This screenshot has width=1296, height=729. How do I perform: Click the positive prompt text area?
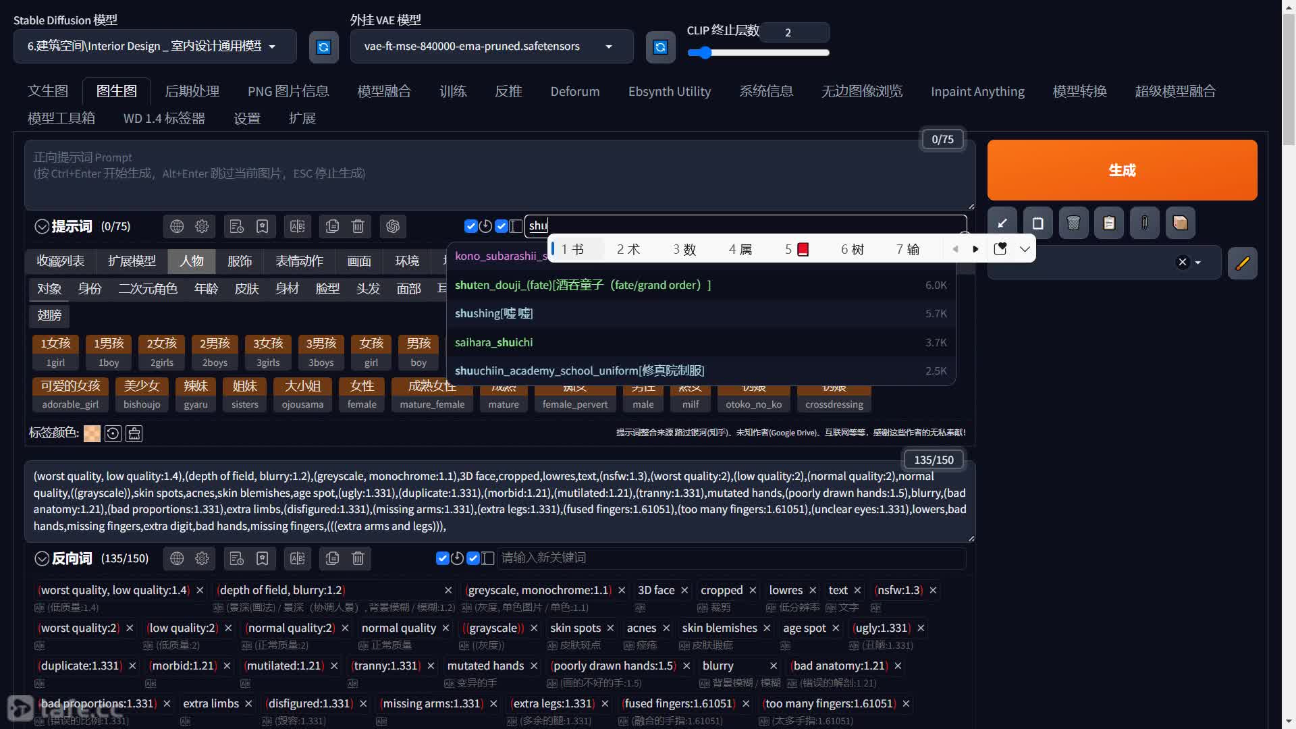click(x=500, y=175)
